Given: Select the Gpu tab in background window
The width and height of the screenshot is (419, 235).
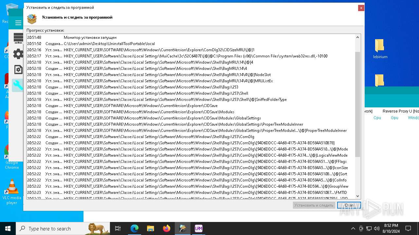Looking at the screenshot, I should pos(394,118).
